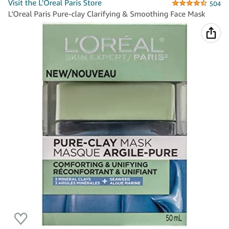Open the star rating breakdown
229x229 pixels.
click(x=190, y=3)
